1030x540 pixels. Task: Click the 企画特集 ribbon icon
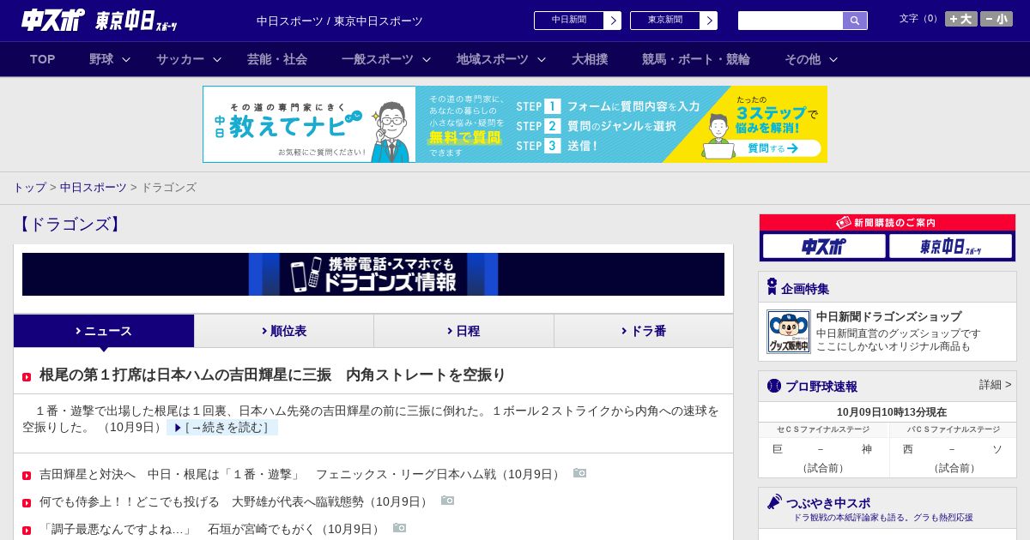(772, 286)
